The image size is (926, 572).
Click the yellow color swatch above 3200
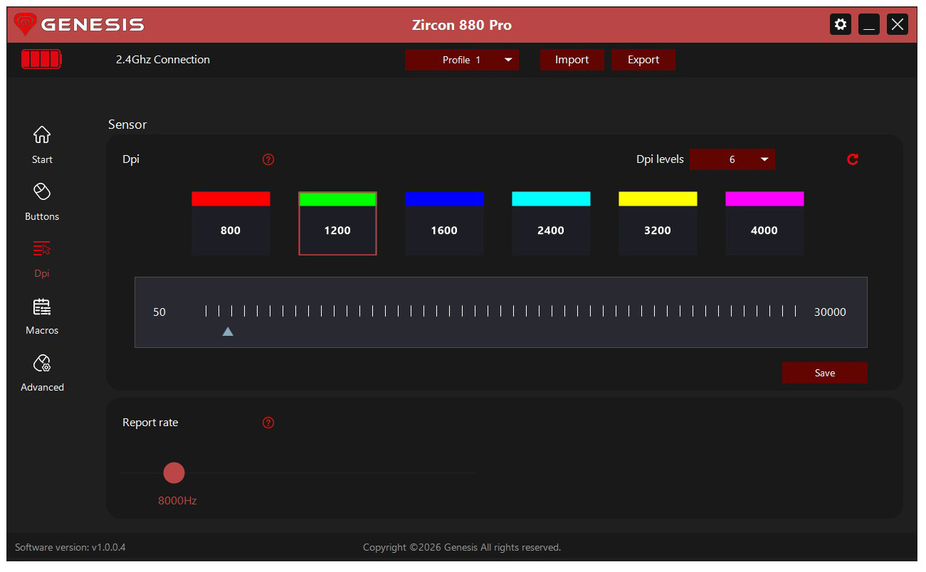(658, 198)
